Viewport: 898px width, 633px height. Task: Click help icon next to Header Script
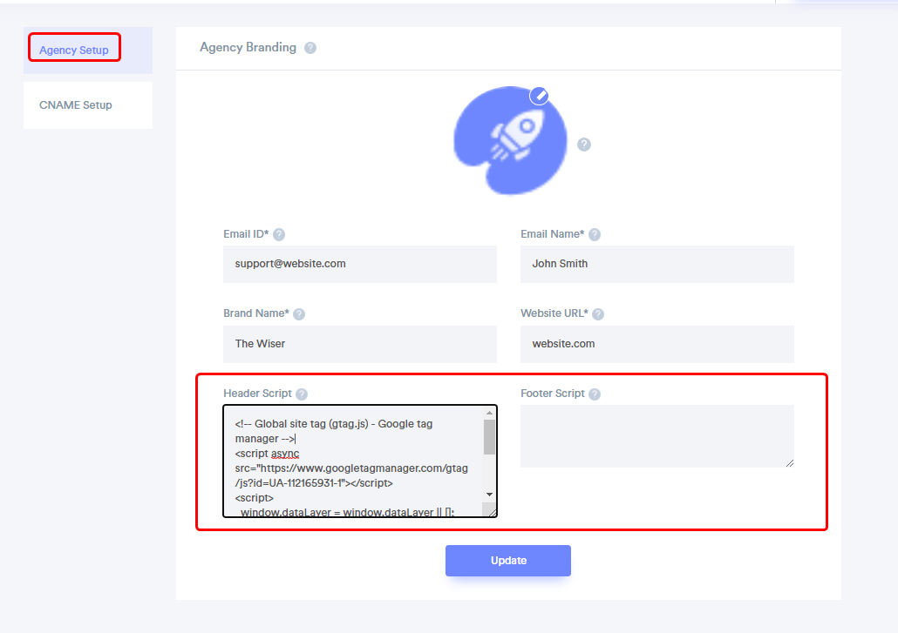pyautogui.click(x=302, y=394)
